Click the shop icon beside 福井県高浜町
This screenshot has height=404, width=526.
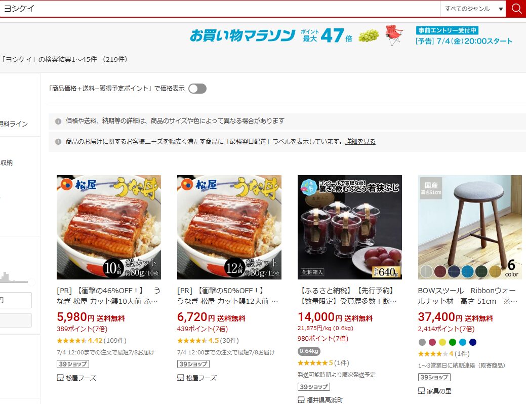coord(301,400)
